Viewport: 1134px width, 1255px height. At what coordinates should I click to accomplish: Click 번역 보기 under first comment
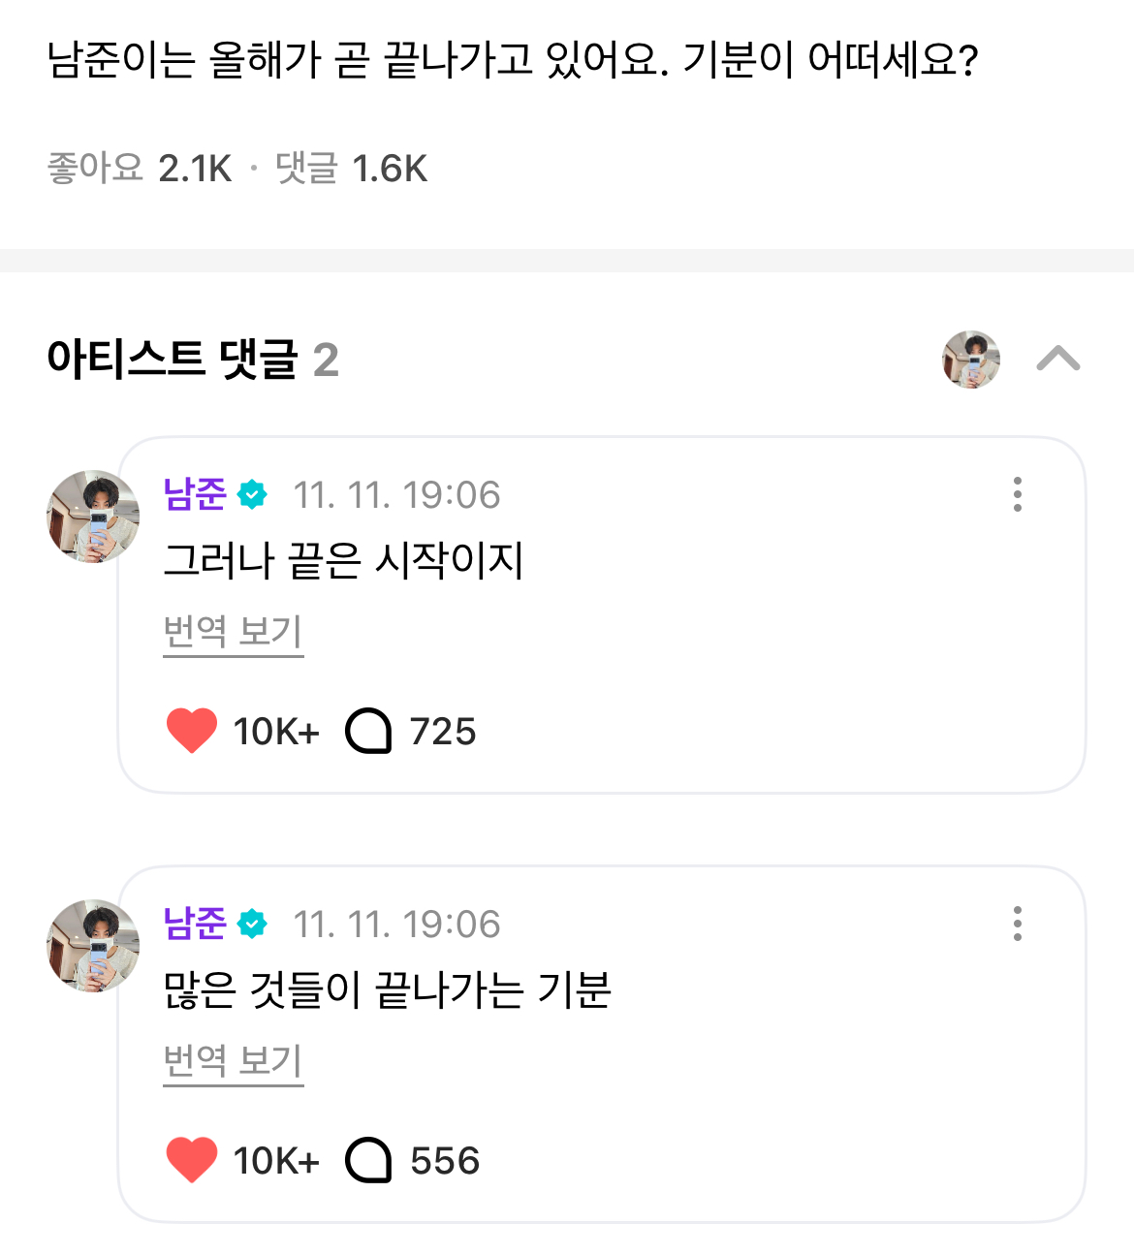click(233, 632)
